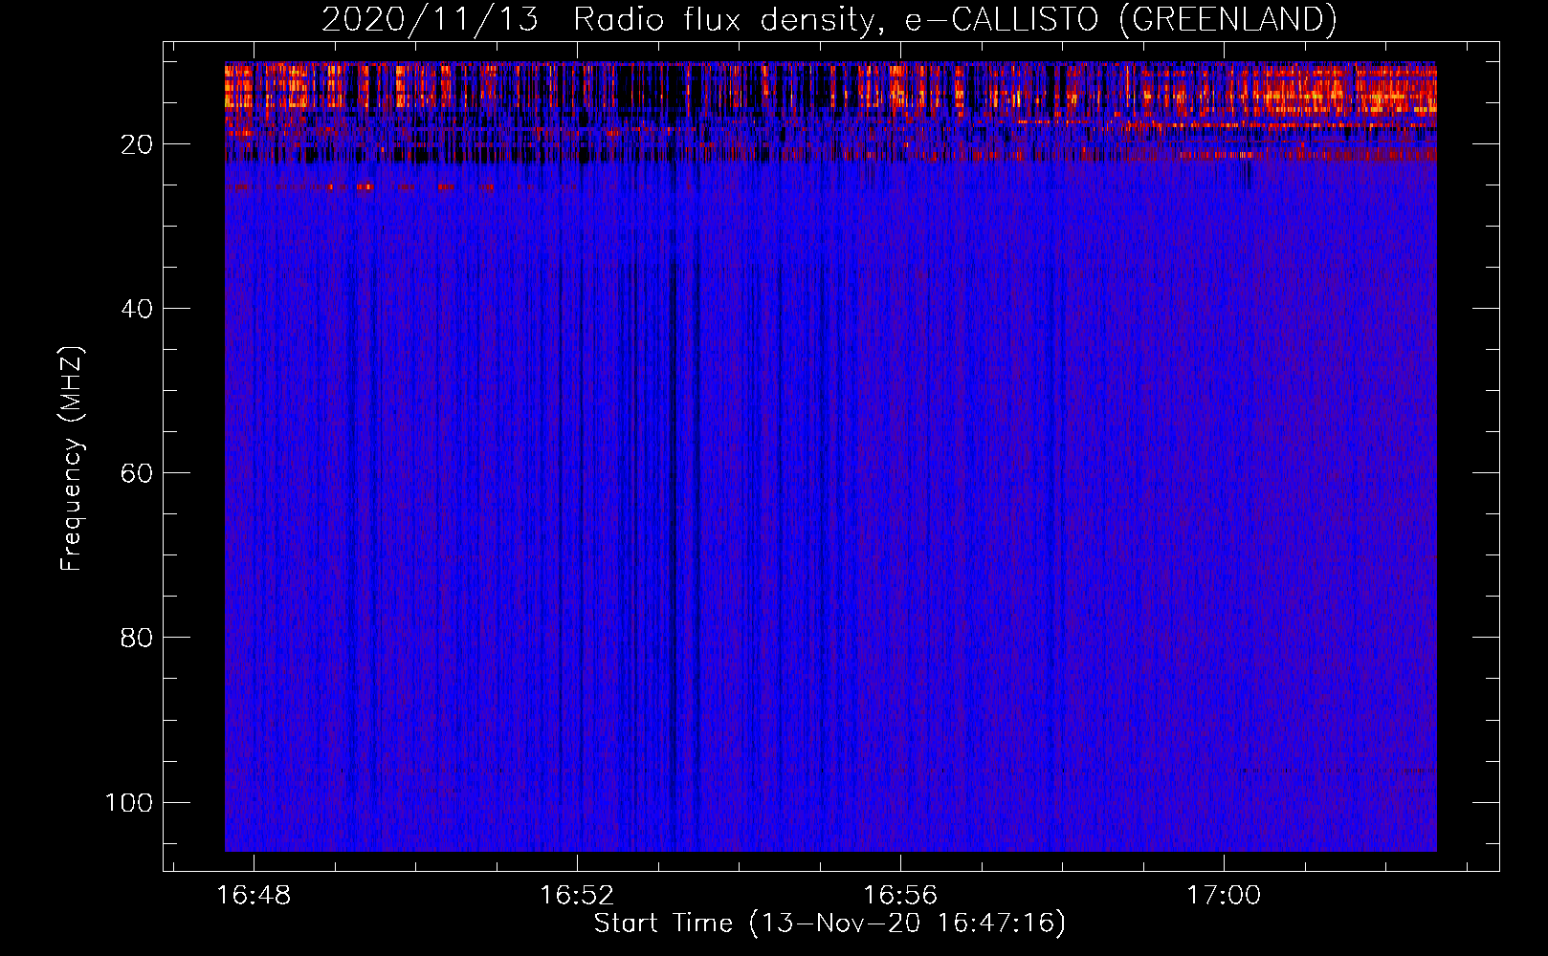Select the 17:00 time axis label
This screenshot has height=956, width=1548.
pos(1224,896)
